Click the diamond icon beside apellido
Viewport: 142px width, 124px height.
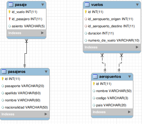(2, 93)
